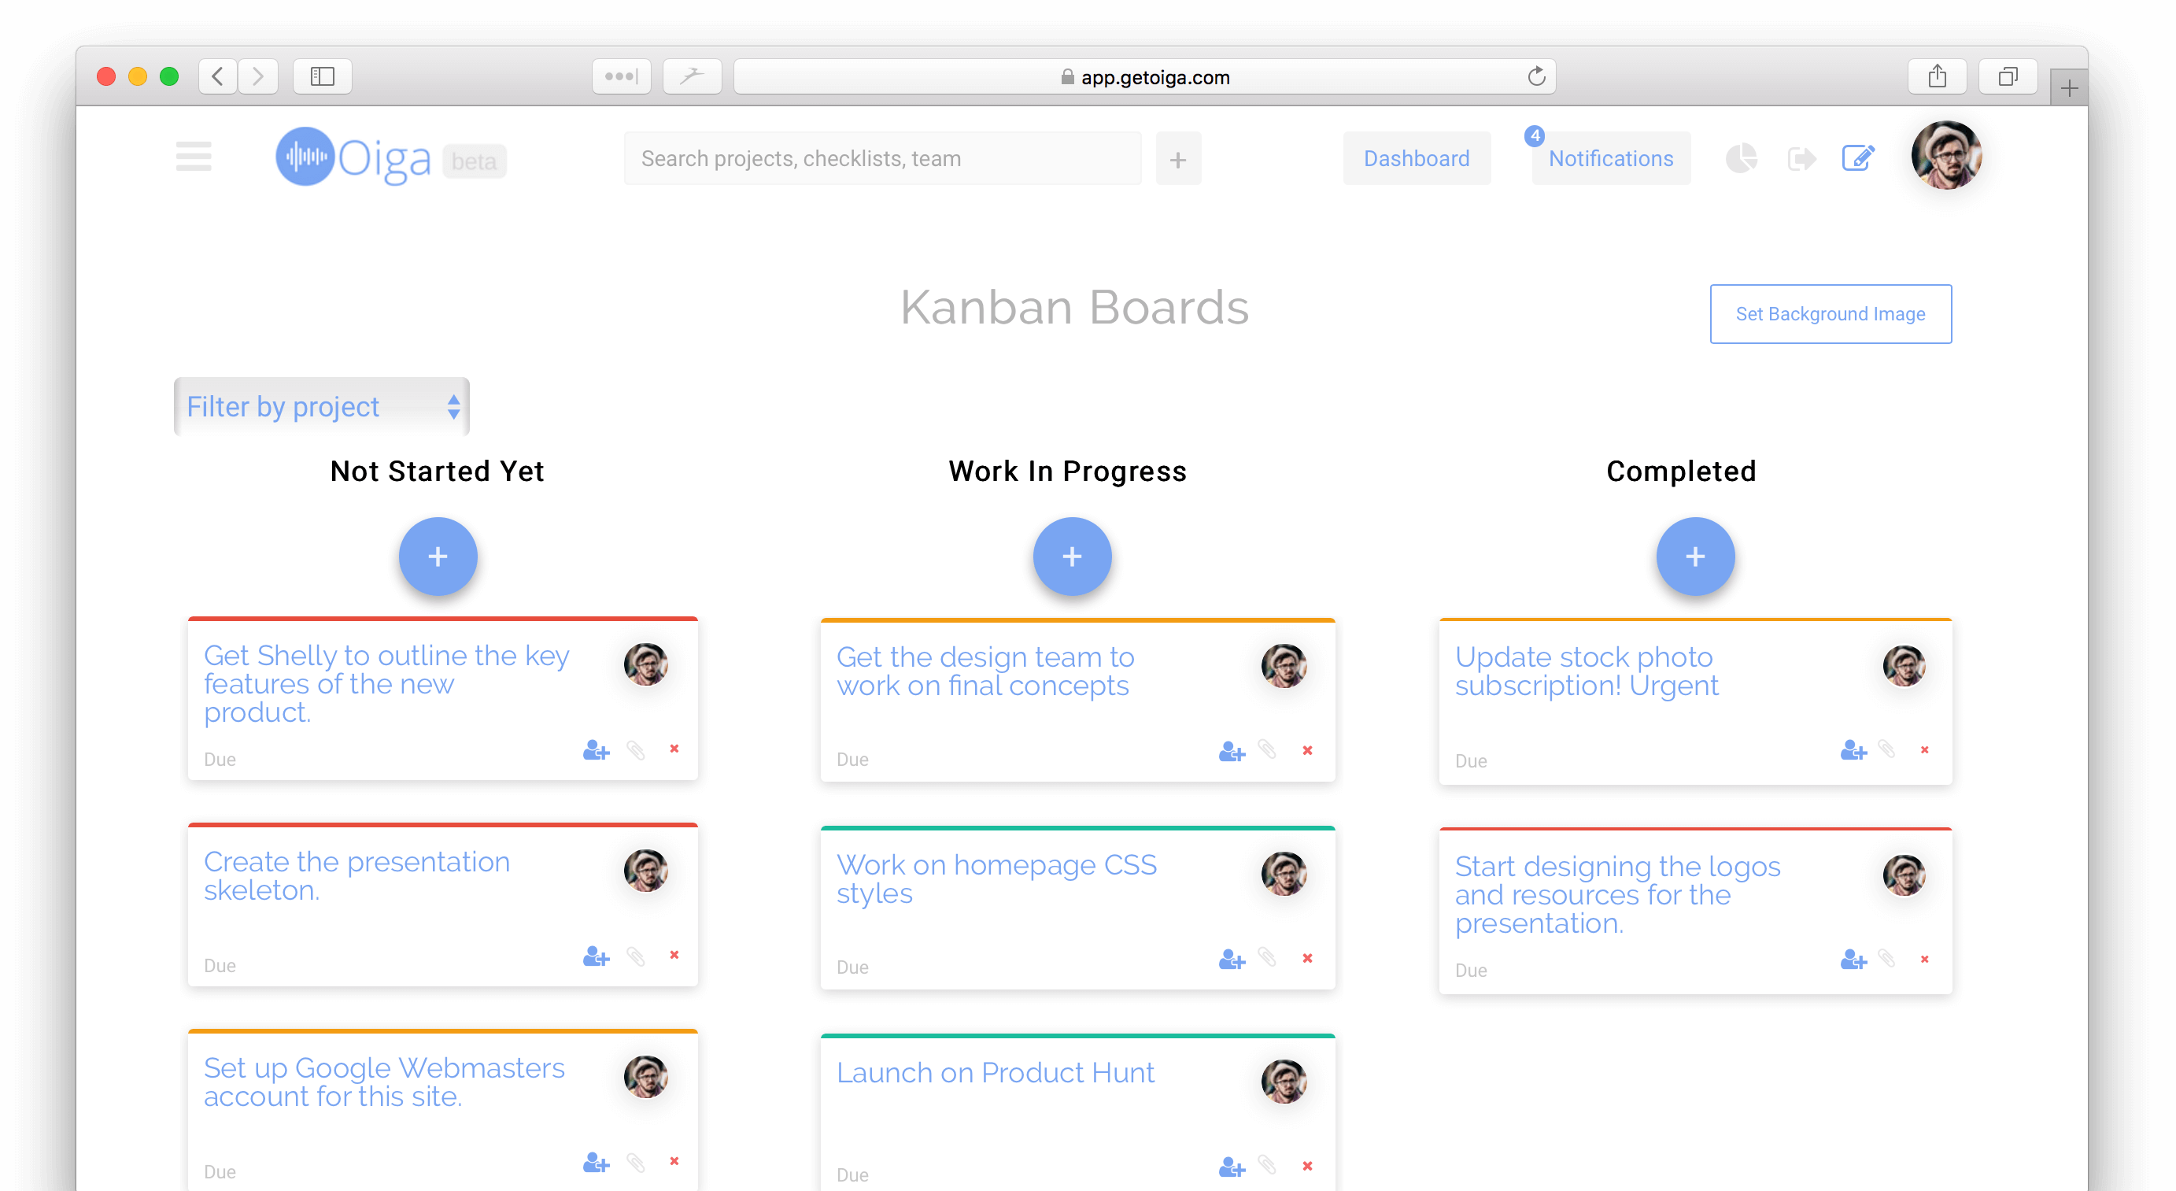Delete 'Create the presentation skeleton' card

coord(674,955)
